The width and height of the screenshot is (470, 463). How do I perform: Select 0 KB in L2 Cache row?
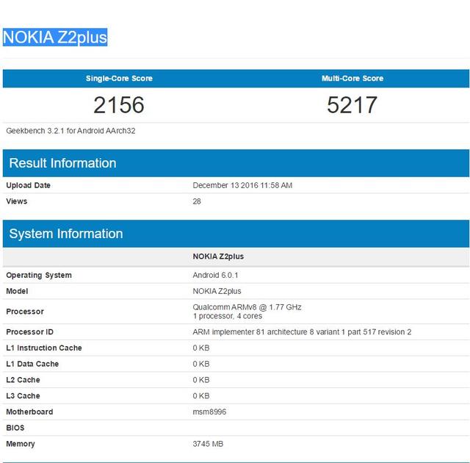(x=200, y=380)
